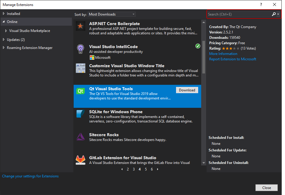Screen dimensions: 285x195
Task: Click the ASP.NET Core Boilerplate star icon
Action: pyautogui.click(x=80, y=26)
